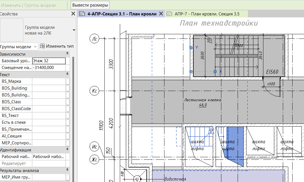Viewport: 304px width, 182px height.
Task: Collapse the Идентификация section
Action: (x=67, y=149)
